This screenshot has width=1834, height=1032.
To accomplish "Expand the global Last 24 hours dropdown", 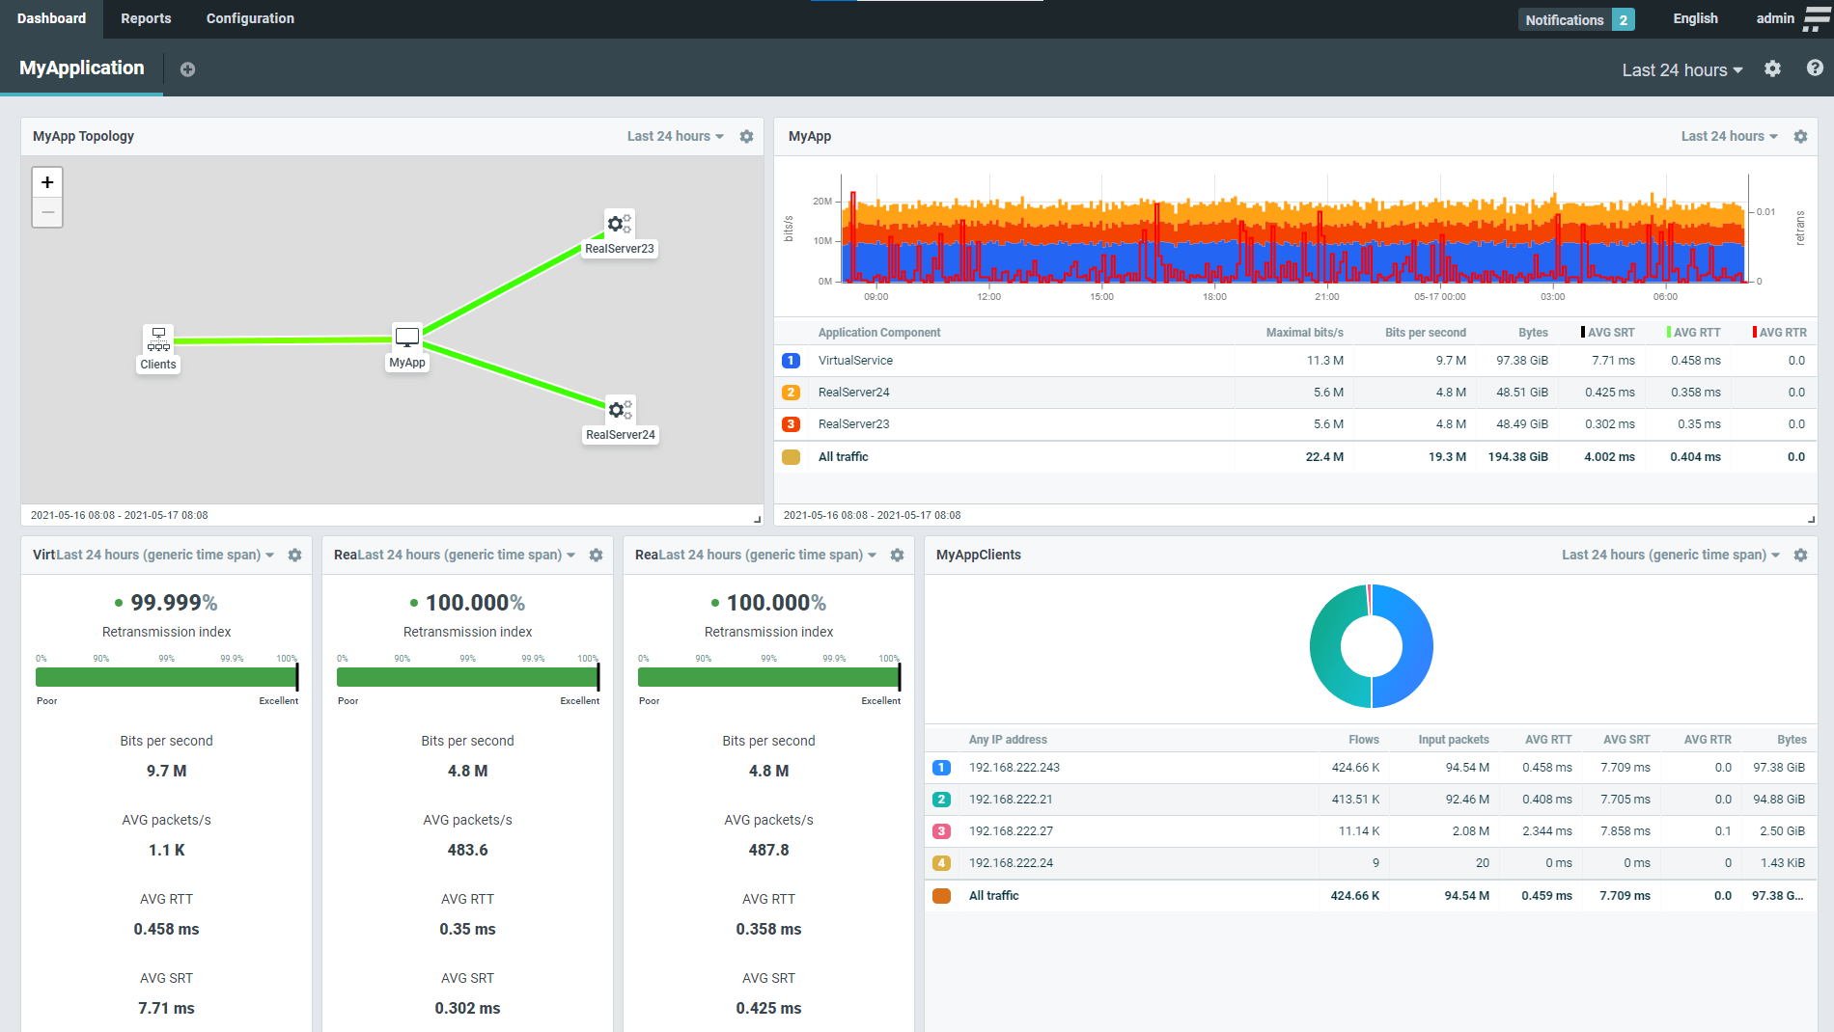I will [1681, 70].
